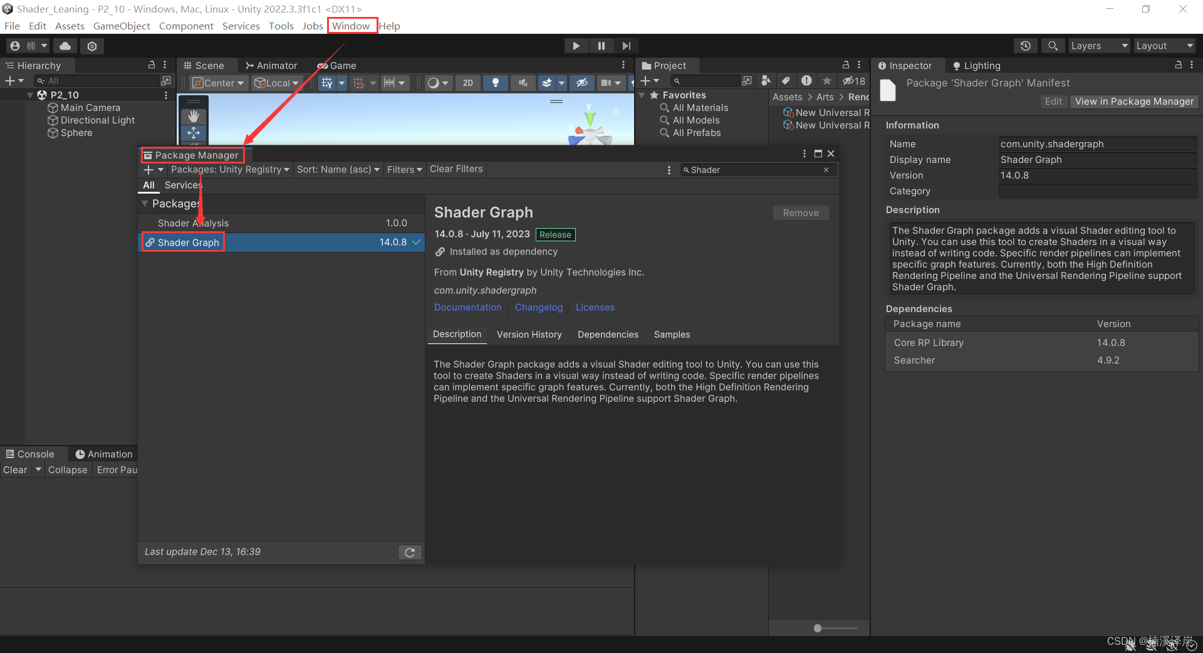This screenshot has width=1203, height=653.
Task: Click search by type icon in Project
Action: point(766,80)
